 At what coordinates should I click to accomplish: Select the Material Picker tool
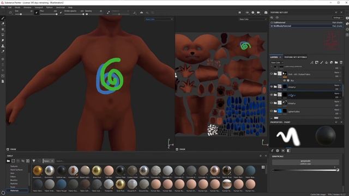[3, 52]
